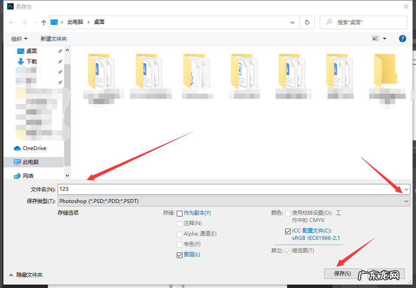416x288 pixels.
Task: Change the view layout icon
Action: (x=375, y=39)
